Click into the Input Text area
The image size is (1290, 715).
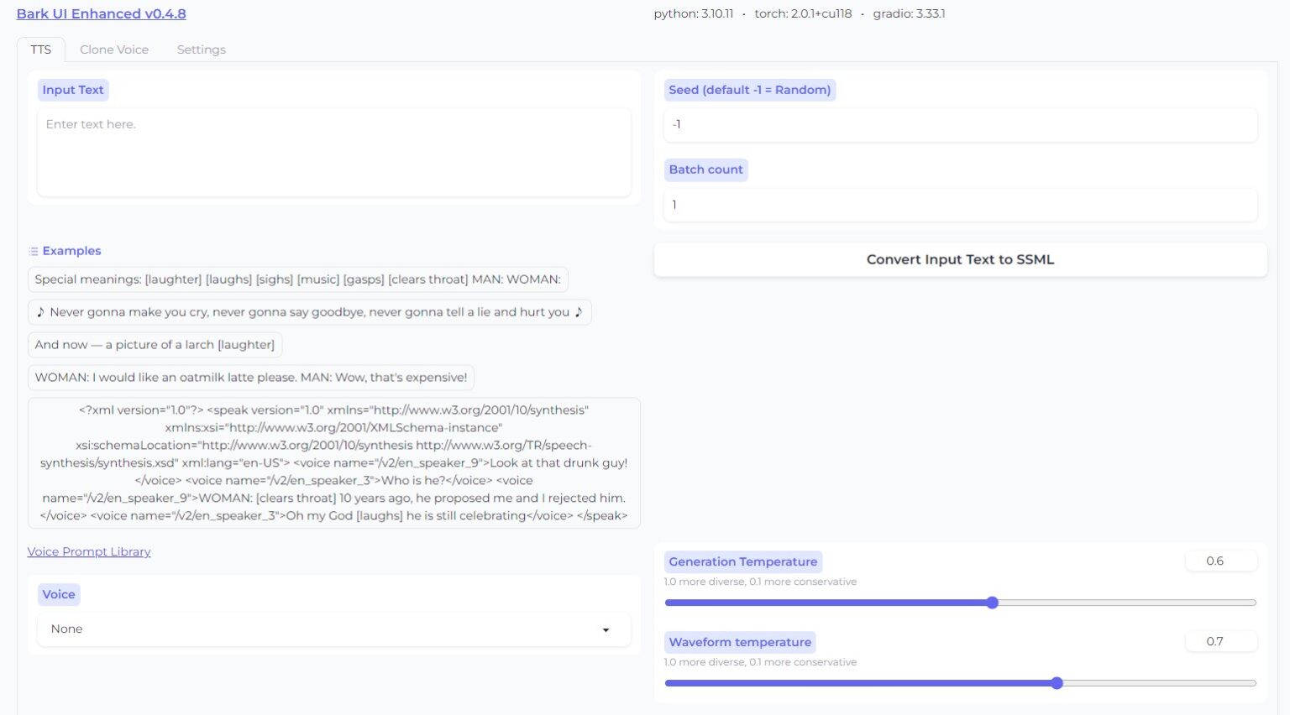(x=333, y=151)
